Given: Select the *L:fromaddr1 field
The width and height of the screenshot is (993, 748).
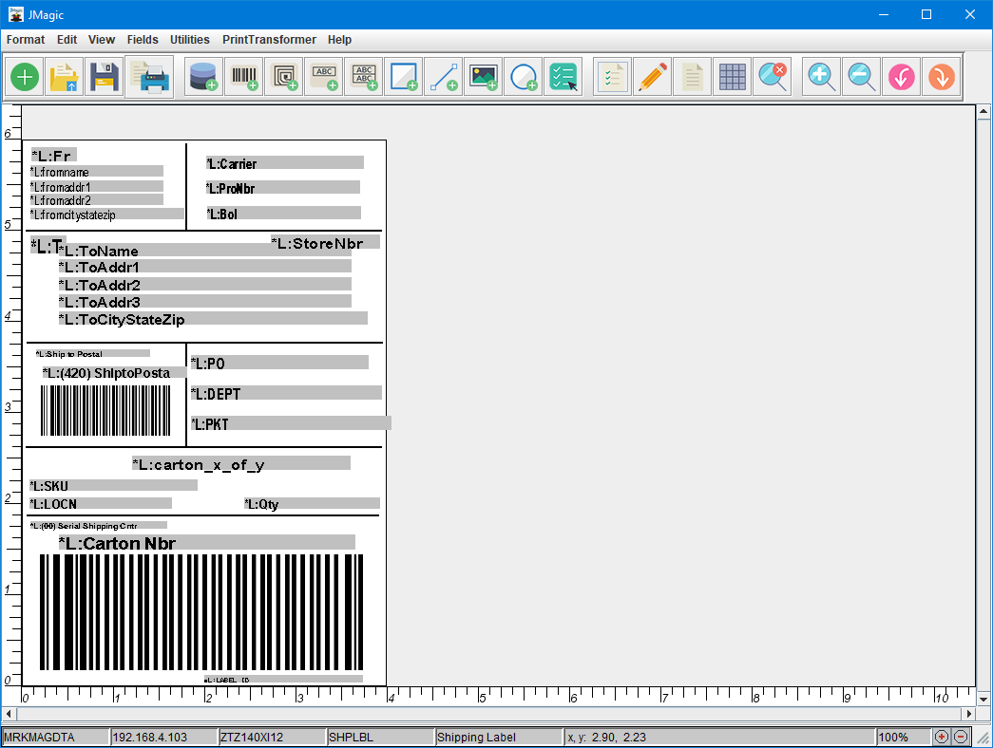Looking at the screenshot, I should [97, 187].
